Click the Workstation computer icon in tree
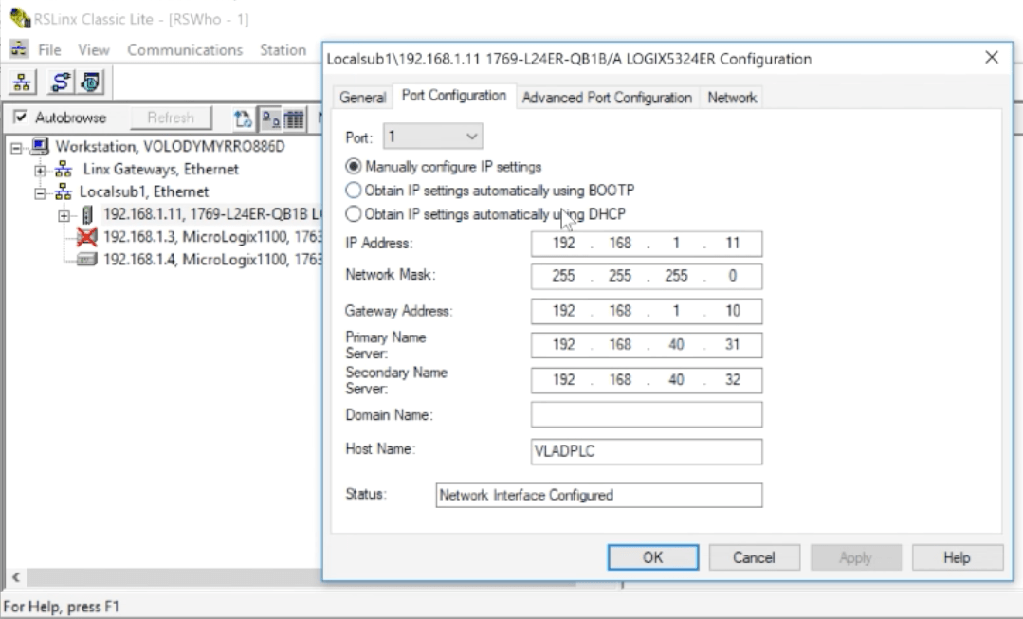Image resolution: width=1023 pixels, height=619 pixels. [40, 146]
